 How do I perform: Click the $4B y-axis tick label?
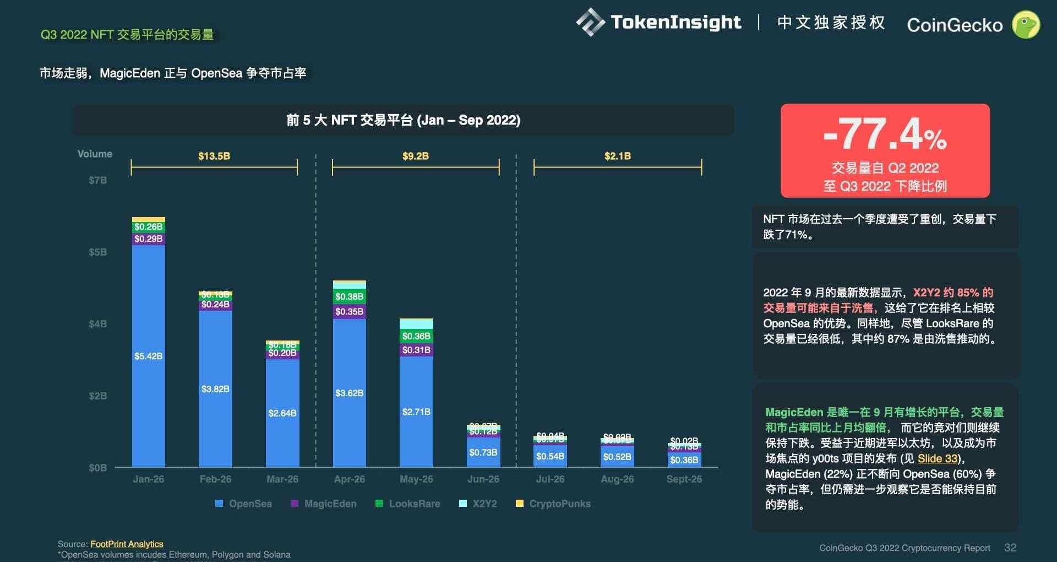pos(98,323)
